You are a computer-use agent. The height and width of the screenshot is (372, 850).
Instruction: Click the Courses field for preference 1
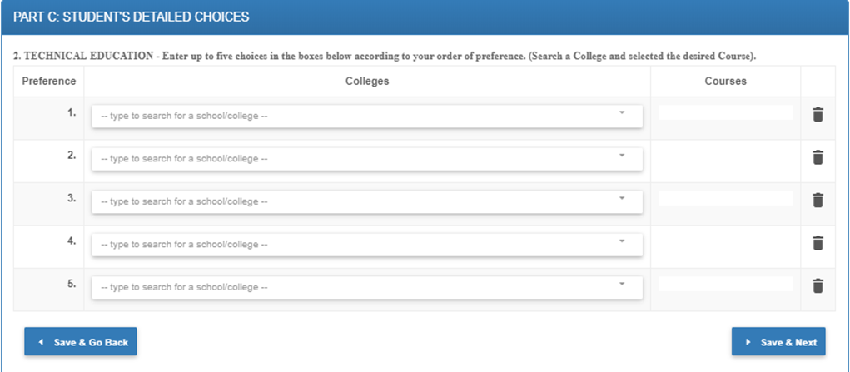click(x=725, y=112)
